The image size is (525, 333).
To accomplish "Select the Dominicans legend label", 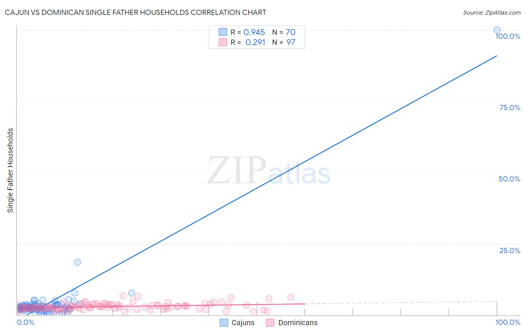I will pyautogui.click(x=298, y=323).
